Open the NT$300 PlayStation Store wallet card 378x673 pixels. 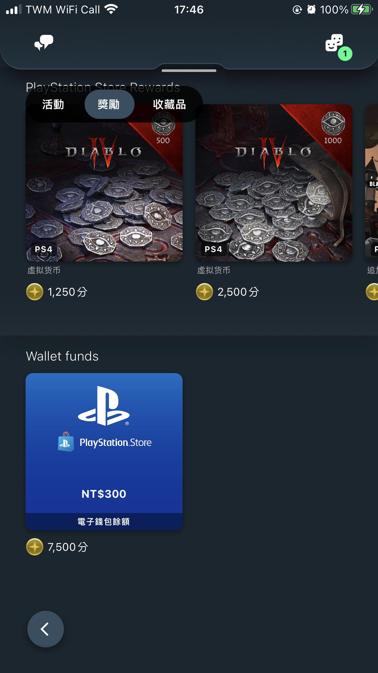(x=104, y=451)
